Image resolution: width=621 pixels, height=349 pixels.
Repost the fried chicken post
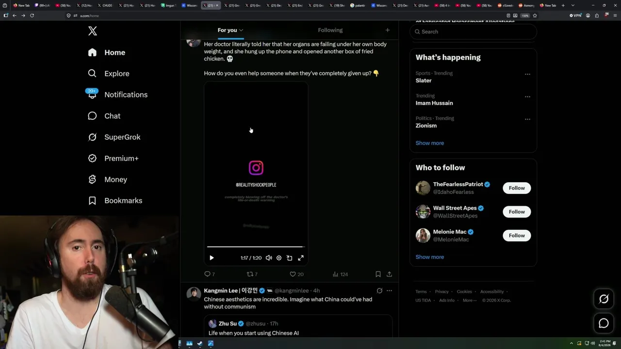(x=252, y=274)
